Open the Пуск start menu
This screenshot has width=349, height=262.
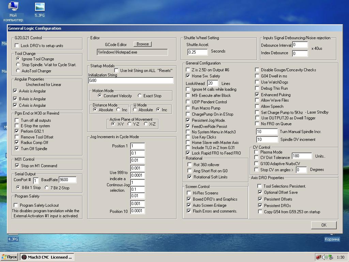pos(10,257)
